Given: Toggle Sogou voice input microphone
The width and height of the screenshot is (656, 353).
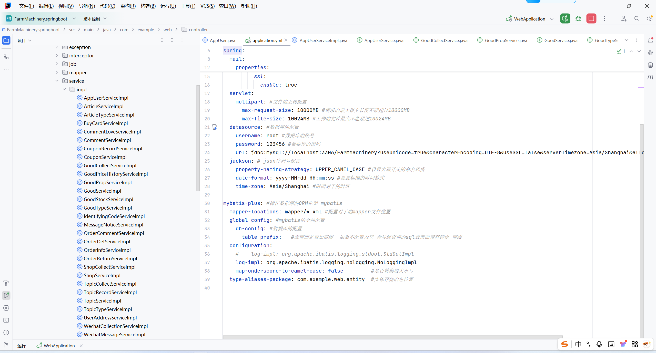Looking at the screenshot, I should click(x=599, y=344).
